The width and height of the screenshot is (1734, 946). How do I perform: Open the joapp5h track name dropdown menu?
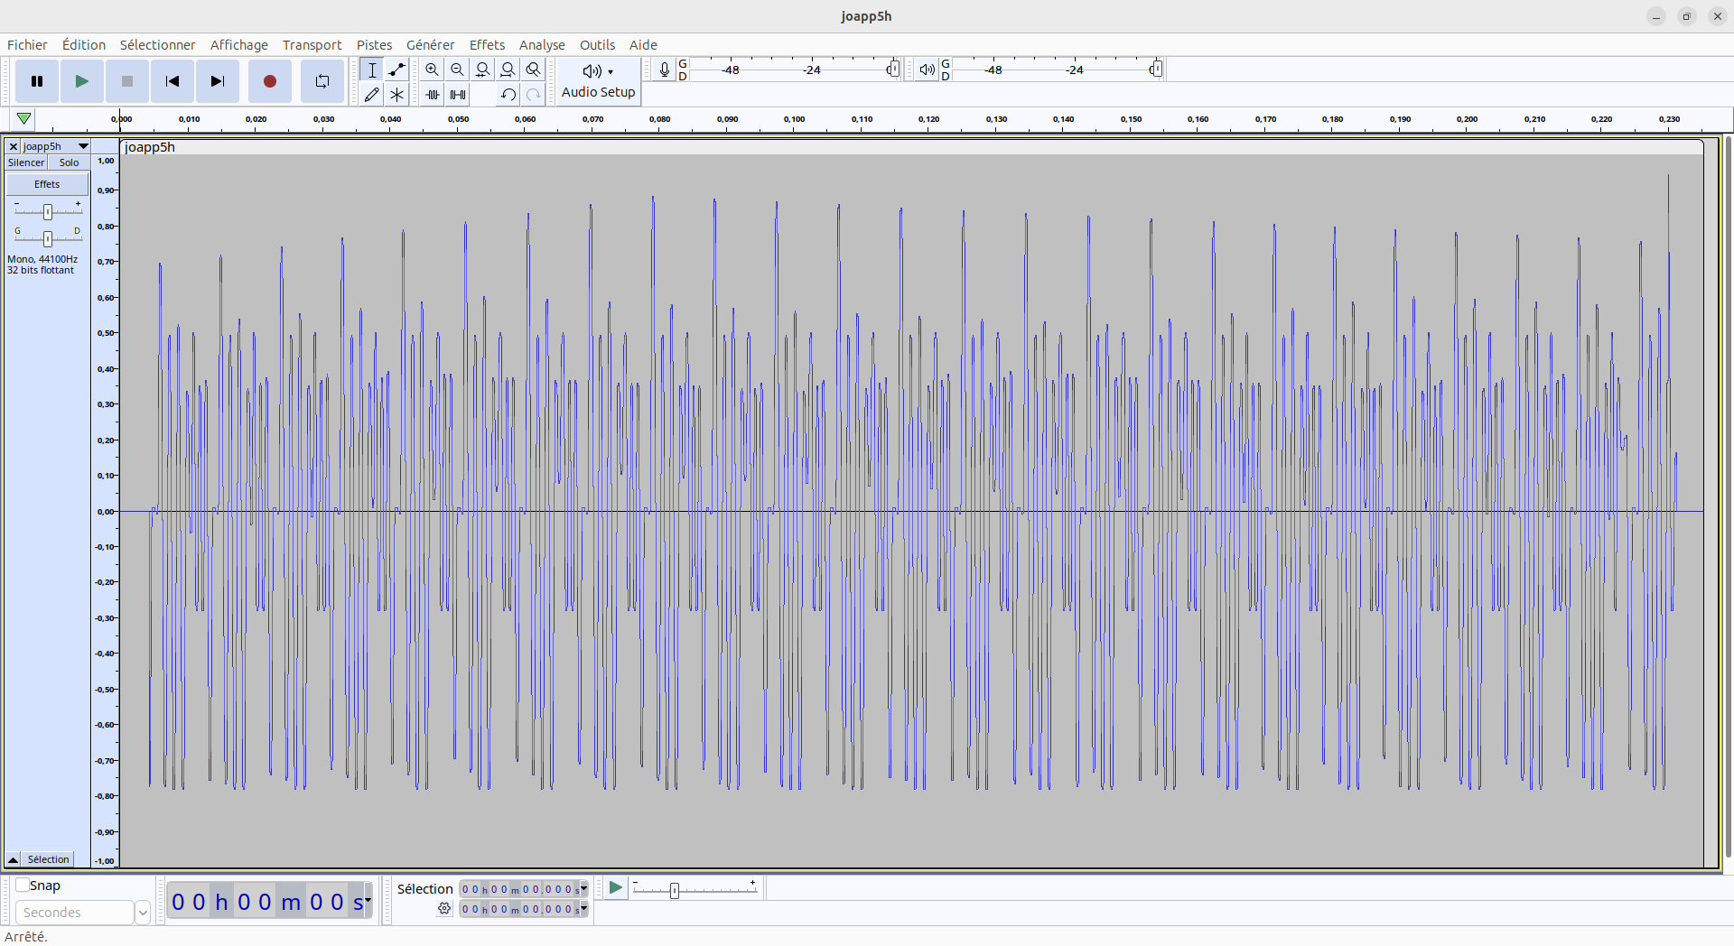click(x=83, y=146)
